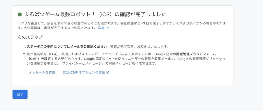Click external link icon after 認定 CMP オプションの詳細

pos(108,72)
